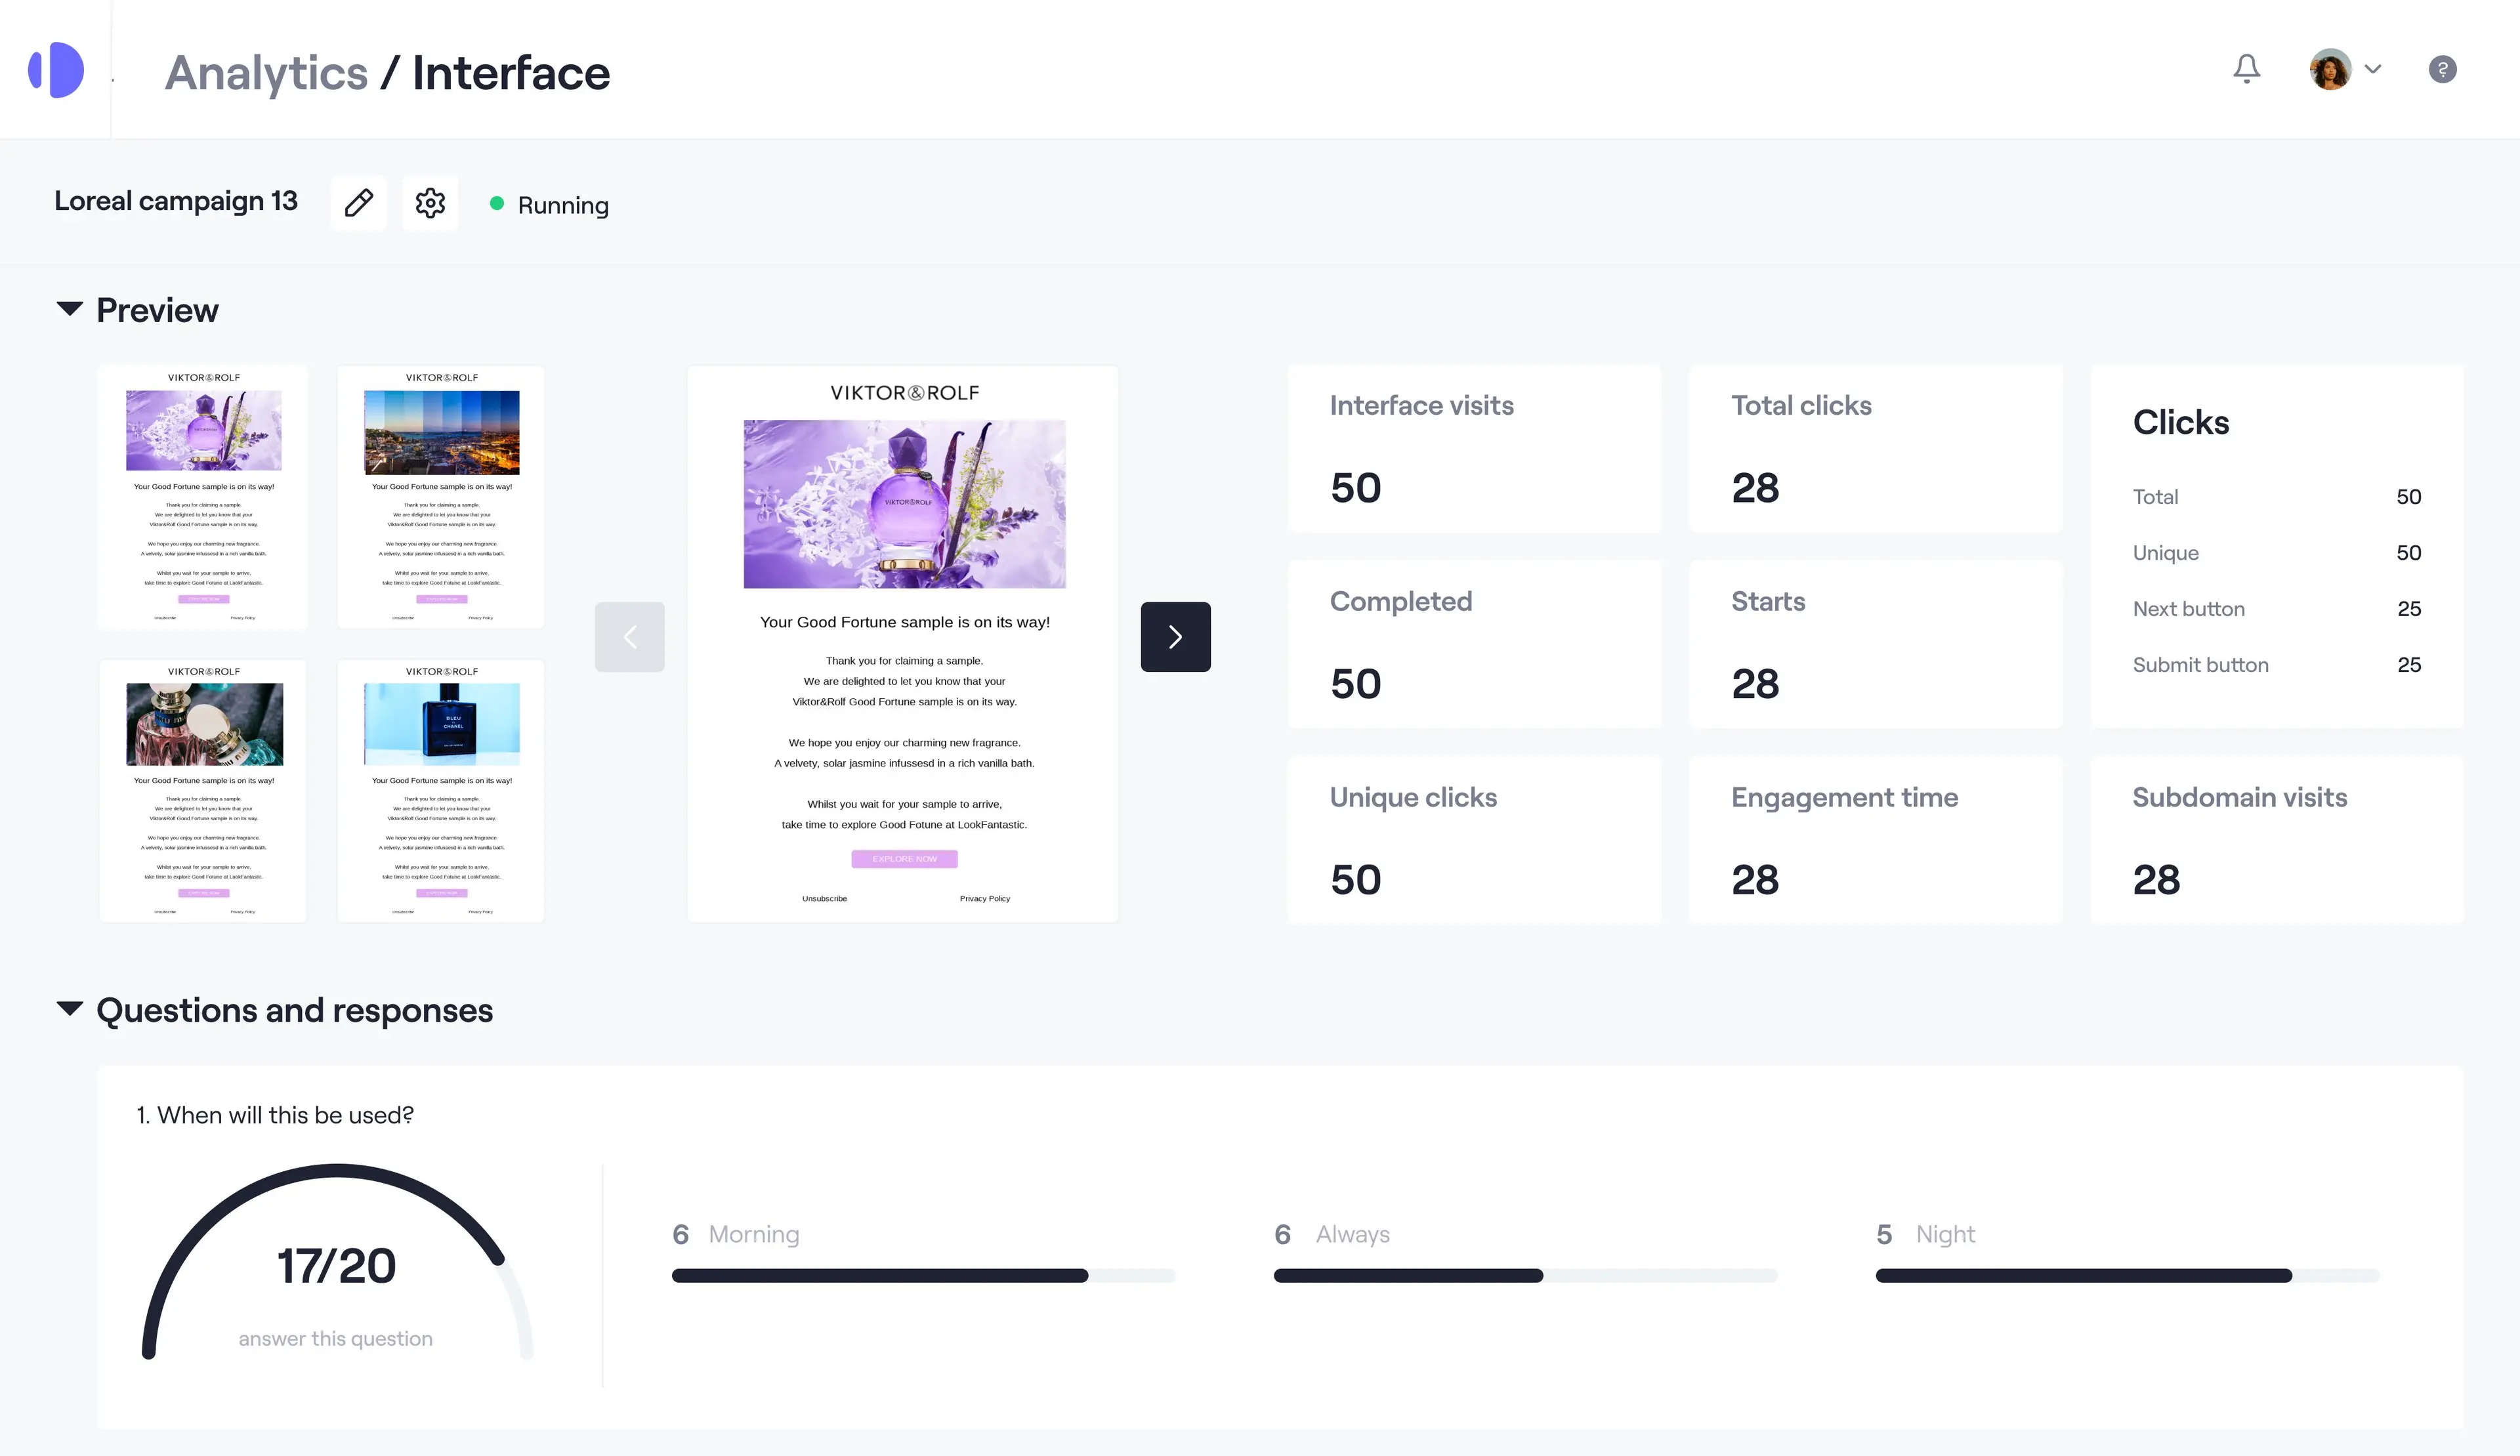Open the notifications bell
The width and height of the screenshot is (2520, 1456).
click(x=2246, y=69)
